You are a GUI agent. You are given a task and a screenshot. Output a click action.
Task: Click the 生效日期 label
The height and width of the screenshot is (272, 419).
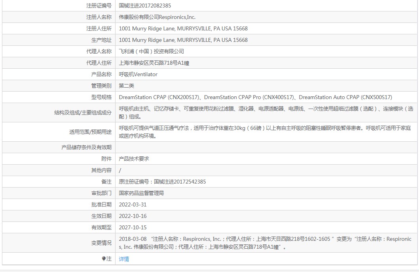point(101,216)
